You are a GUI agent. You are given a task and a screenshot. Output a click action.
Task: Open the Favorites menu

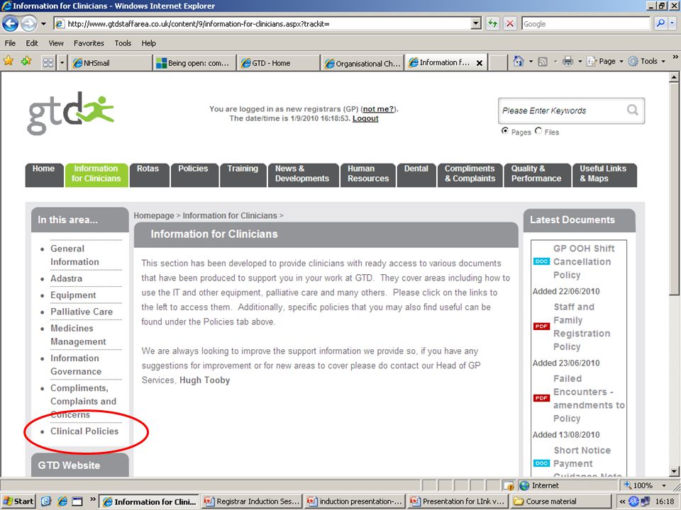pyautogui.click(x=89, y=43)
